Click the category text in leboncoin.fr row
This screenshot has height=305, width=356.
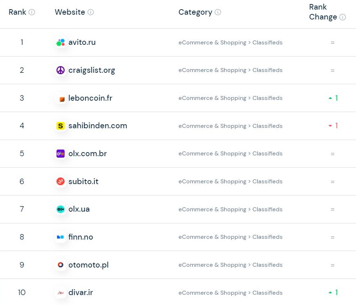point(230,98)
